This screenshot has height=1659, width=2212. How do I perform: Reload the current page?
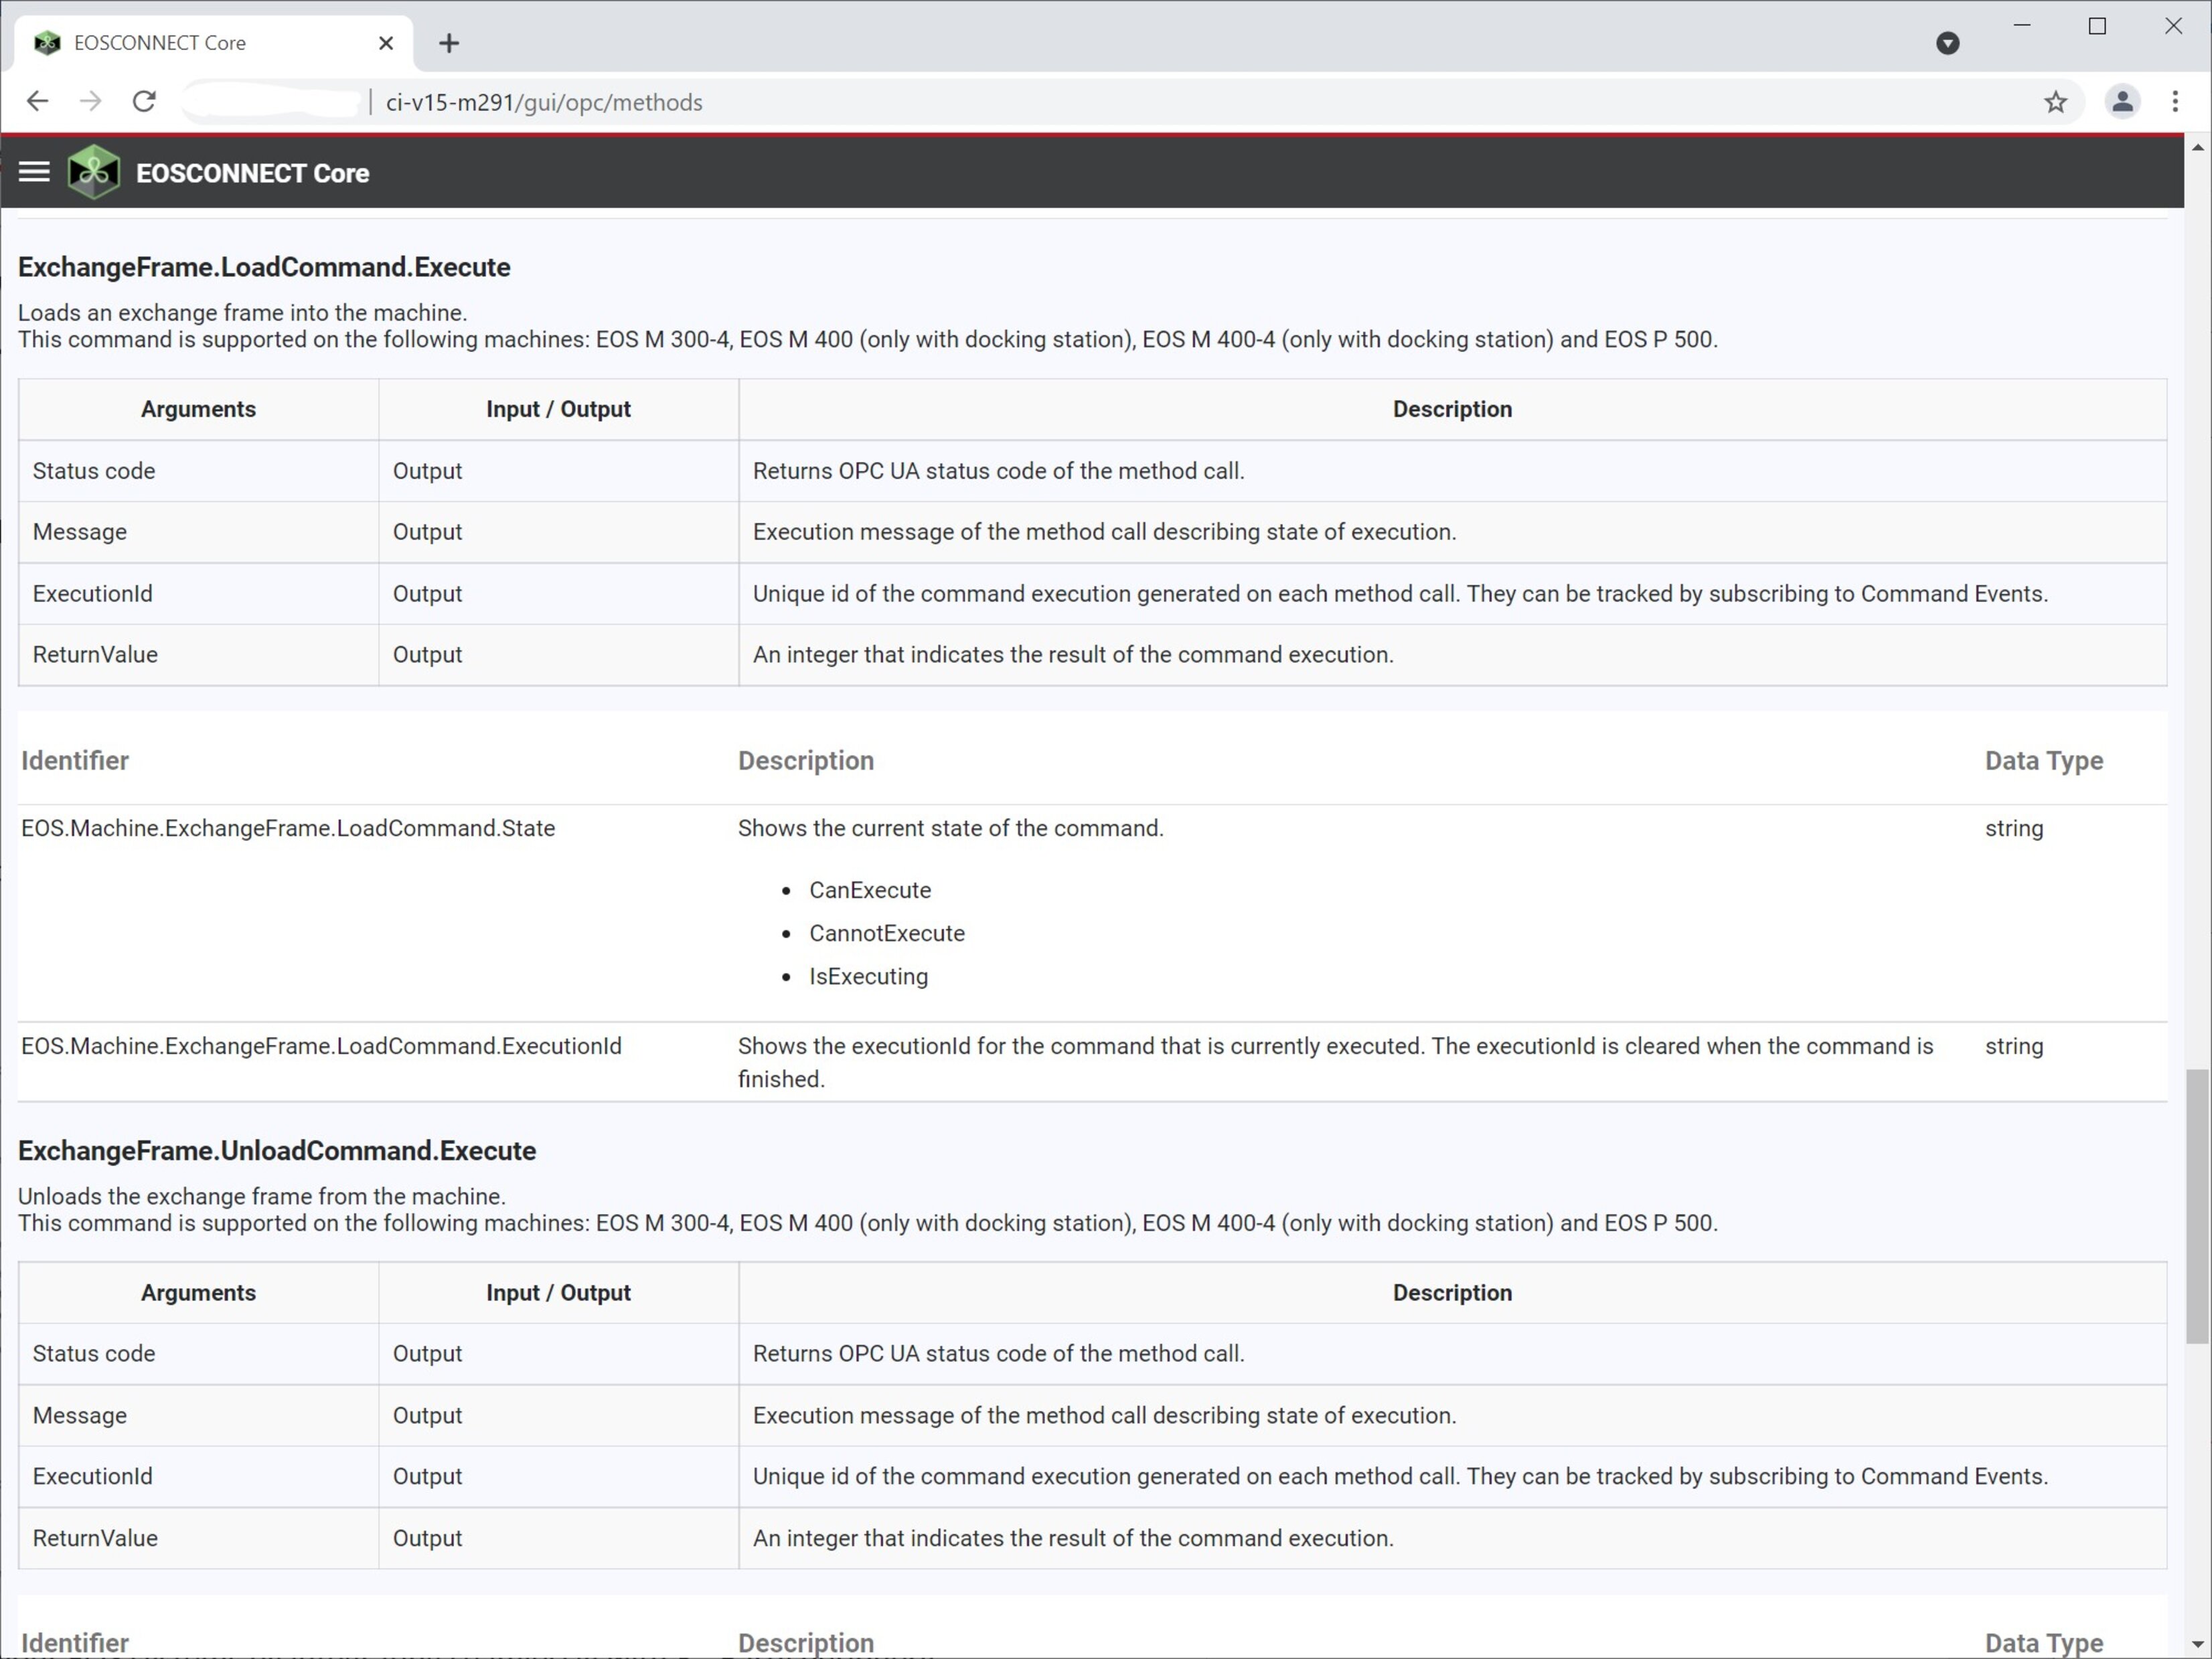pos(144,101)
